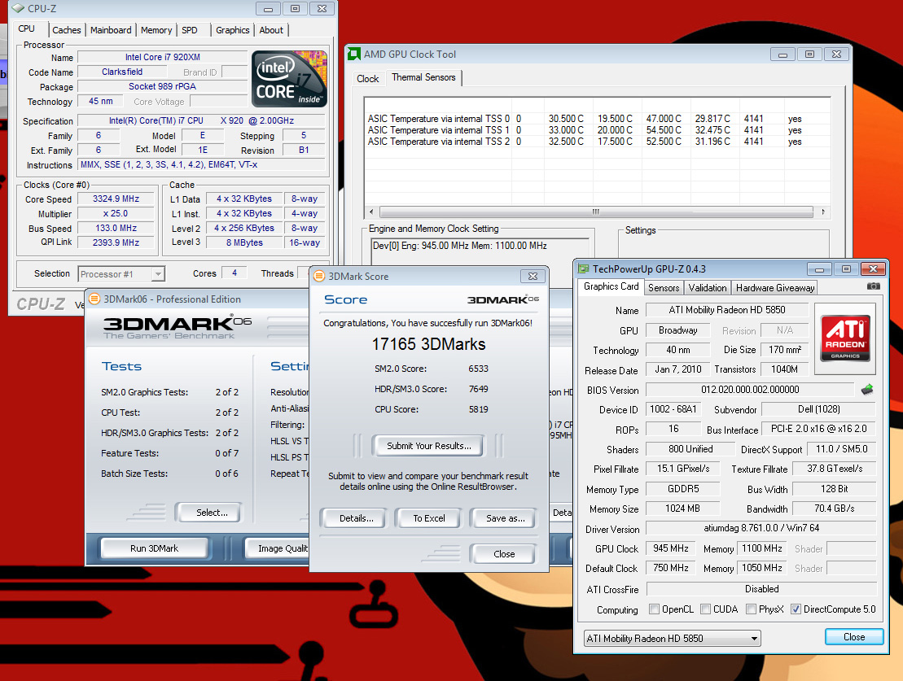Click the ATI CrossFire Disabled field
Image resolution: width=903 pixels, height=681 pixels.
tap(761, 589)
